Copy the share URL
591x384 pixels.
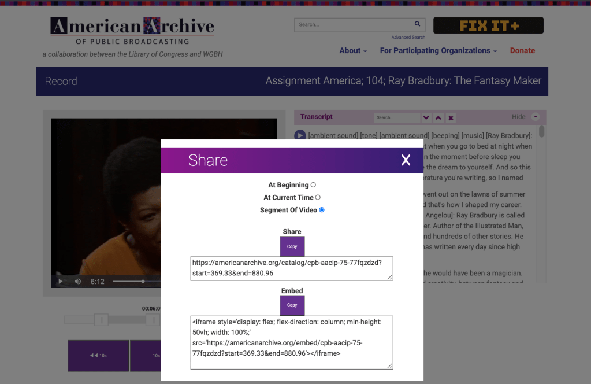click(x=292, y=246)
